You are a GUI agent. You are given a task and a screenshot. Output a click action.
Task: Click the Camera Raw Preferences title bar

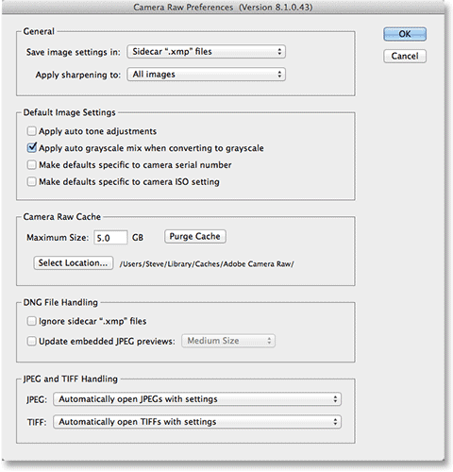223,7
